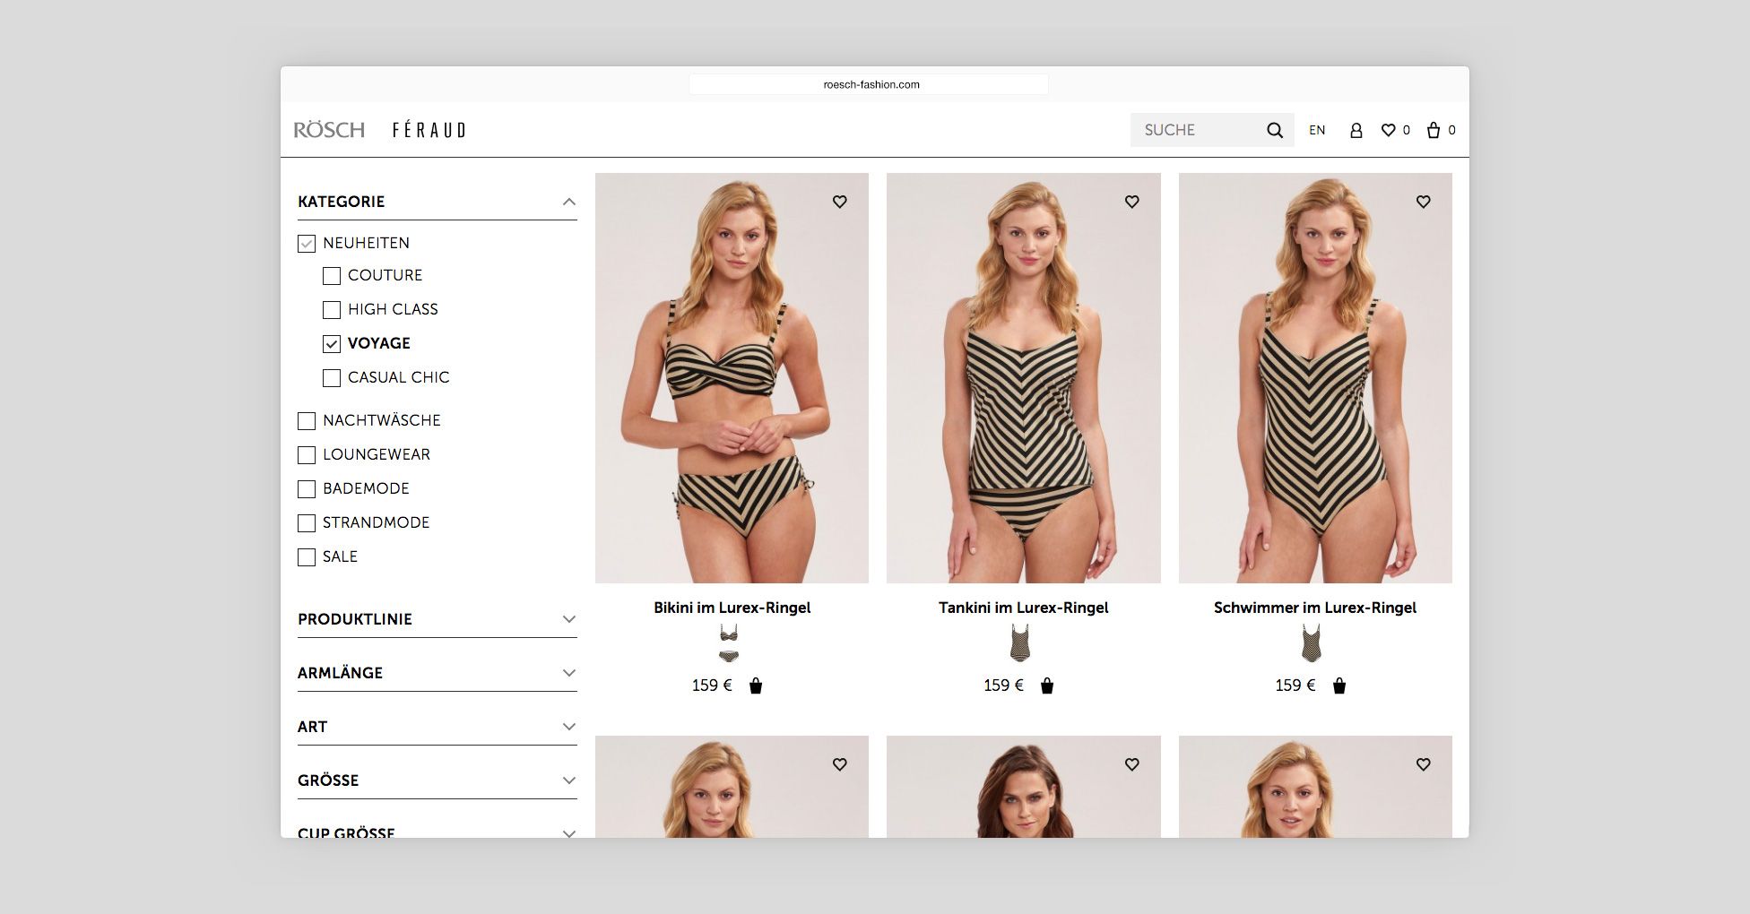Expand the ART filter
This screenshot has height=914, width=1750.
click(x=568, y=727)
